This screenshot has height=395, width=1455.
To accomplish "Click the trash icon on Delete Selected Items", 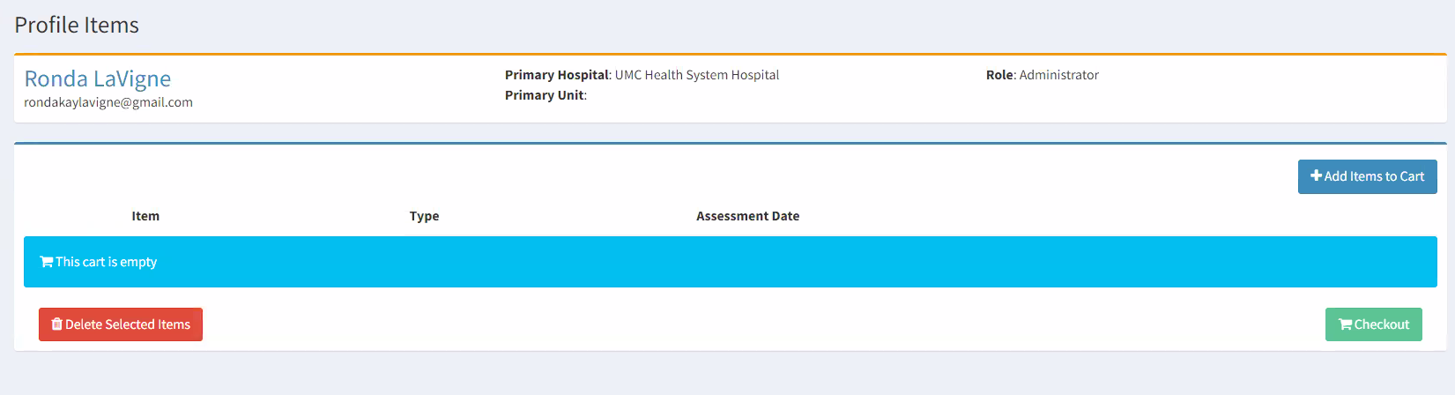I will pyautogui.click(x=57, y=324).
